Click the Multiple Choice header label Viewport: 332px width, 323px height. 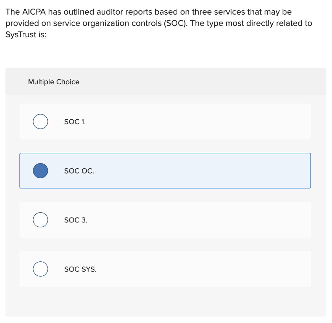tap(53, 82)
